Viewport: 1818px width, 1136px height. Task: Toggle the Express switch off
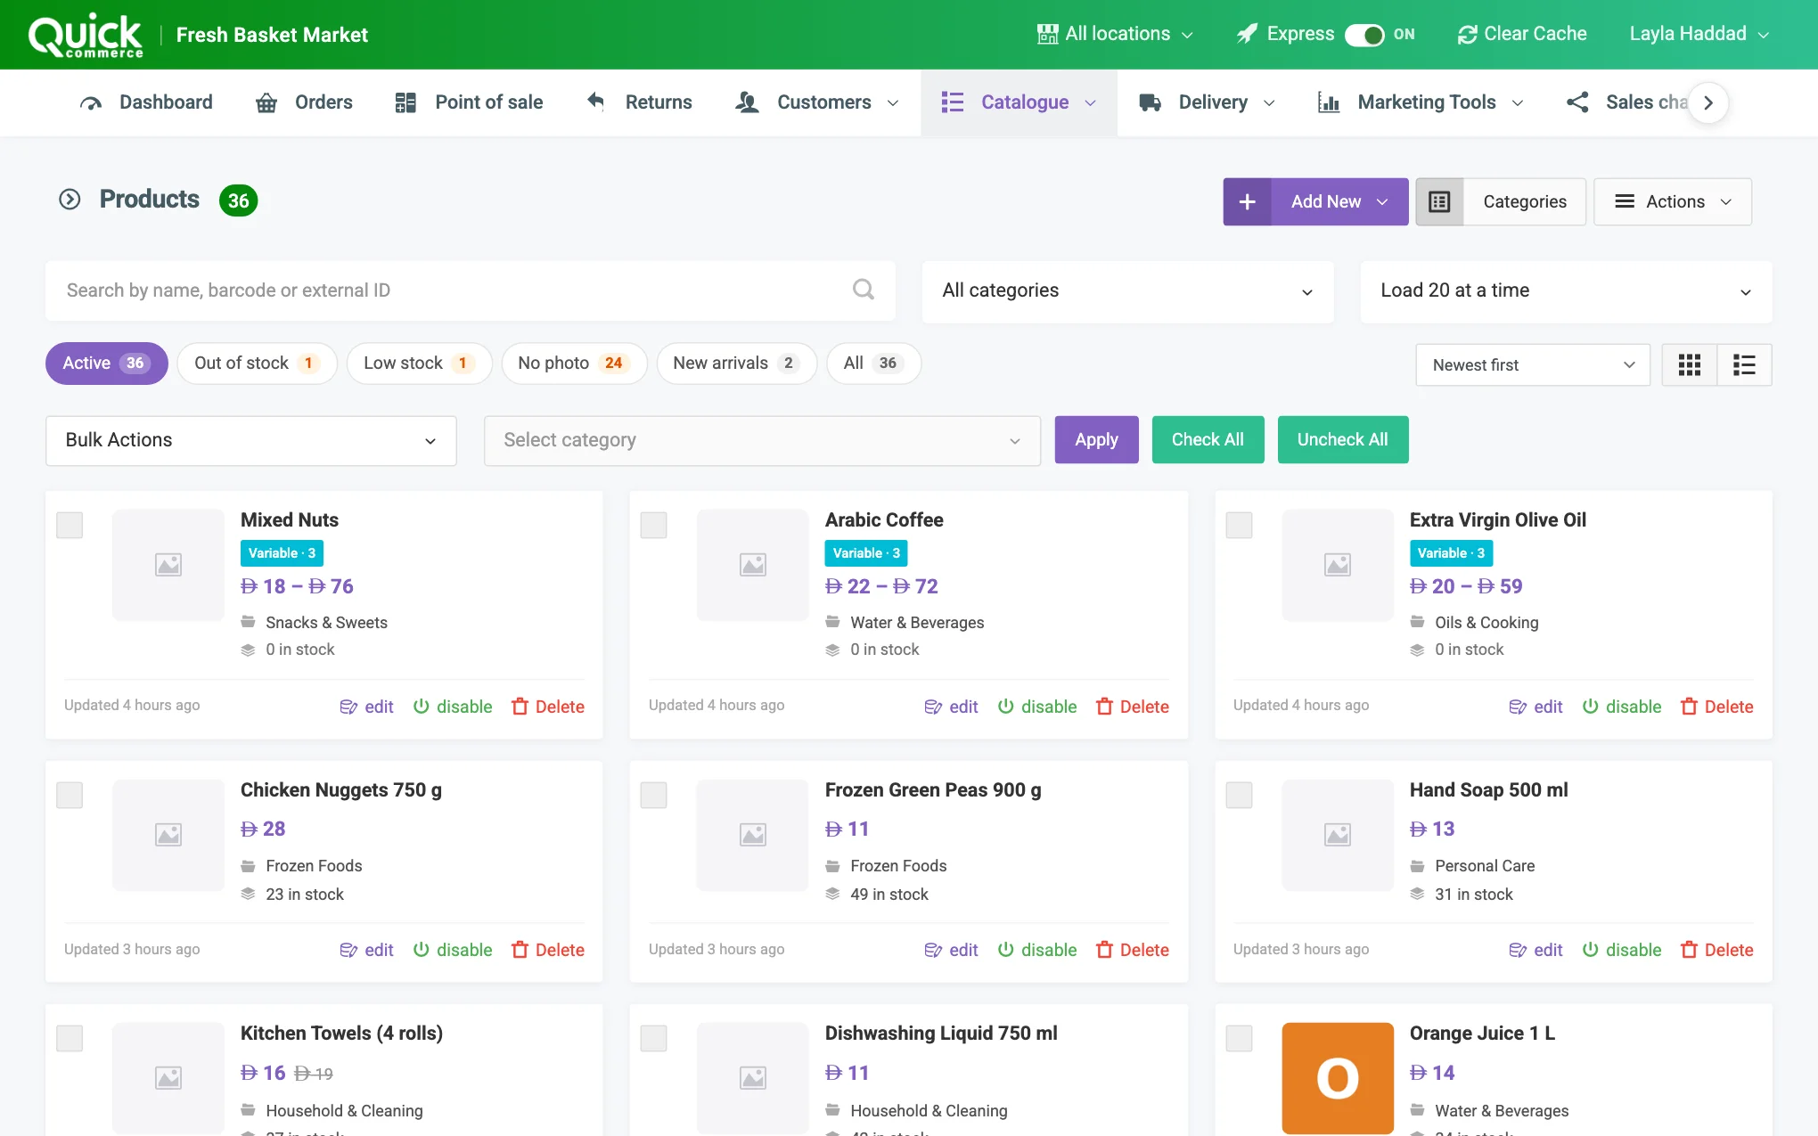1364,35
